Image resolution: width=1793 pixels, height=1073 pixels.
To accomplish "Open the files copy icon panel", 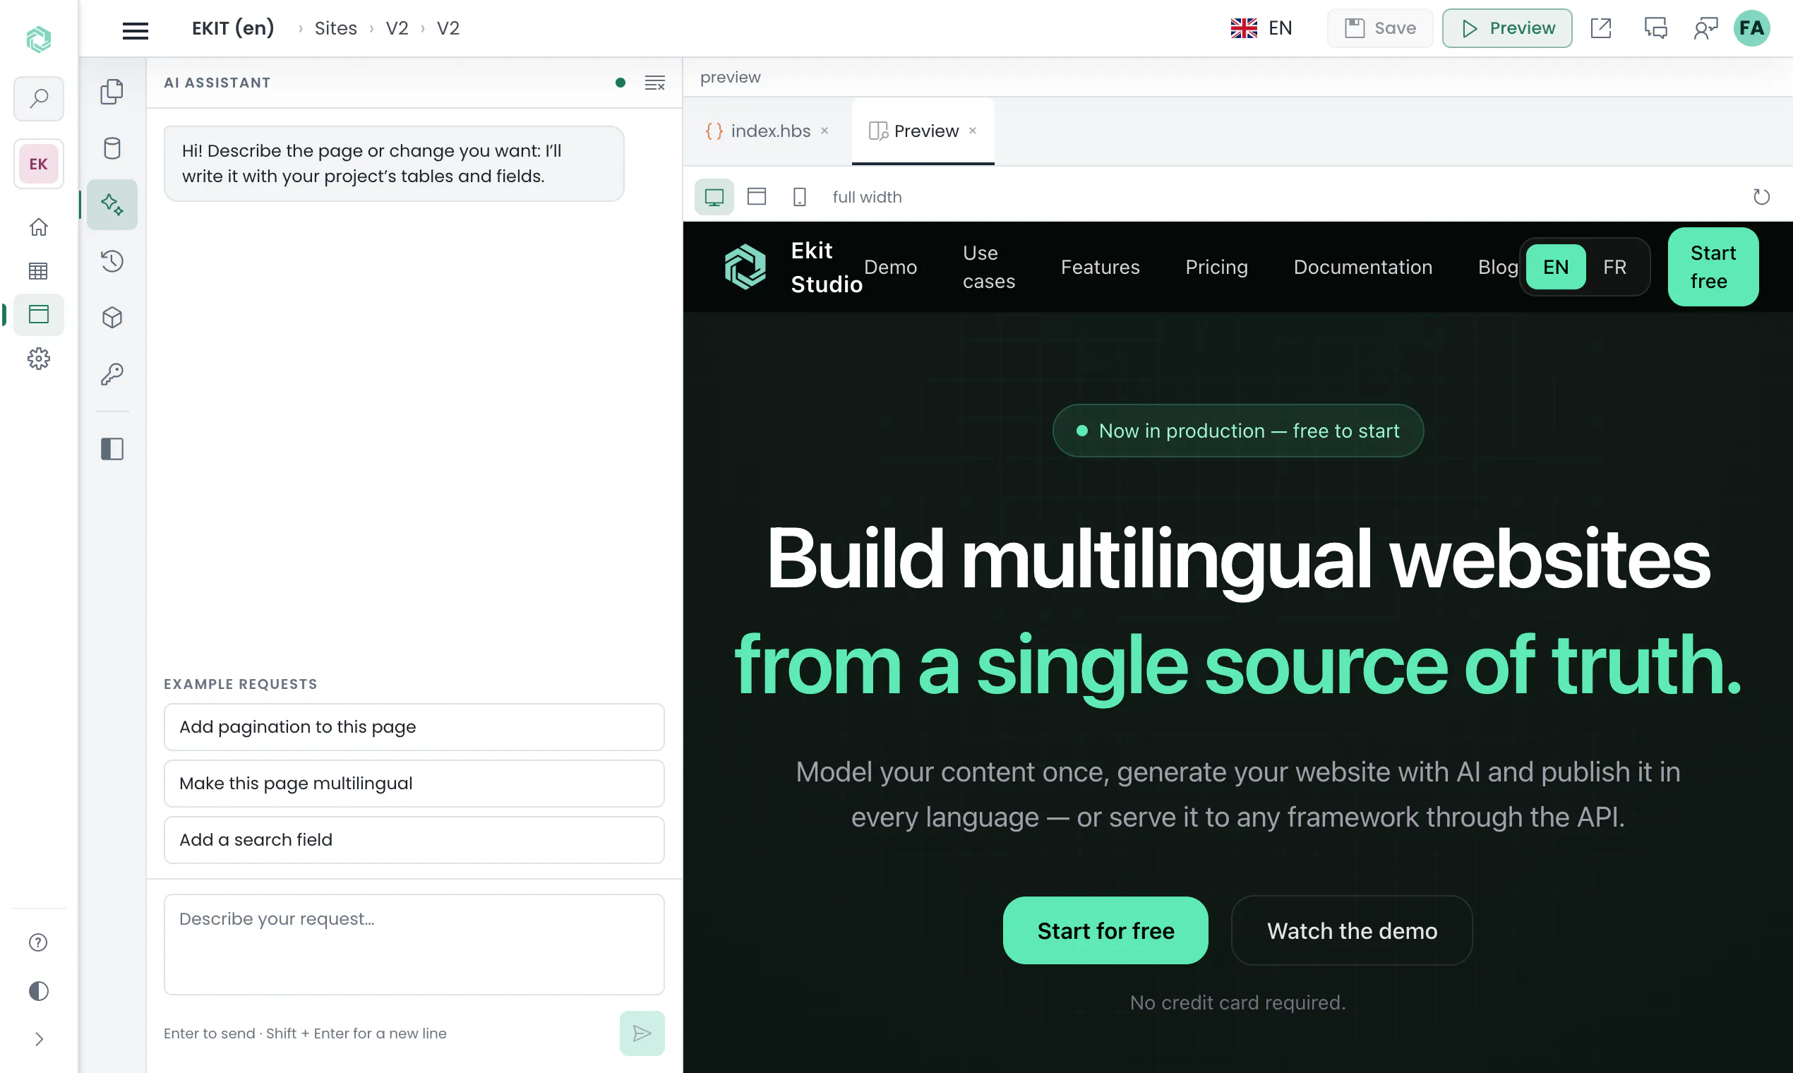I will click(112, 92).
